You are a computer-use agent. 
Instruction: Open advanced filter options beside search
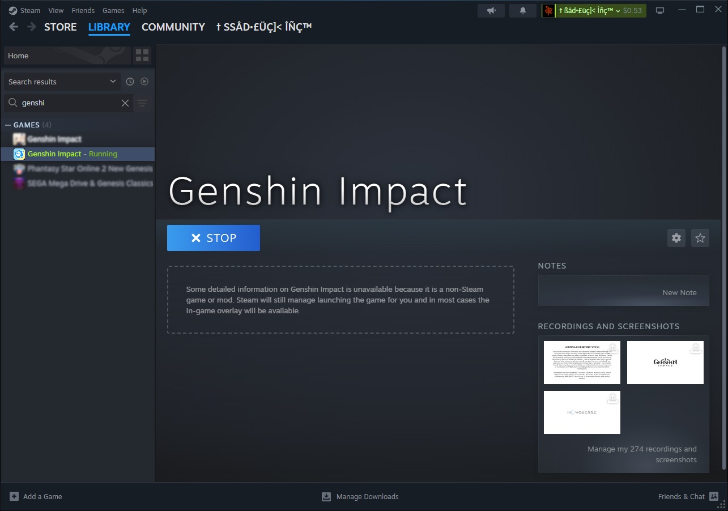coord(142,103)
